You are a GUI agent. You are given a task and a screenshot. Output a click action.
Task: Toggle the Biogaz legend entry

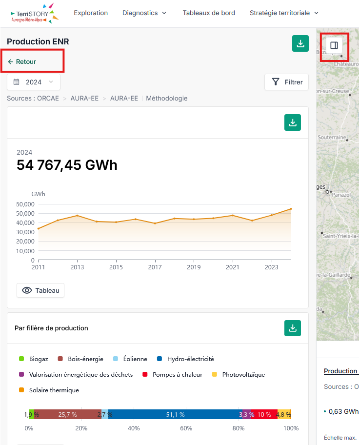click(34, 359)
